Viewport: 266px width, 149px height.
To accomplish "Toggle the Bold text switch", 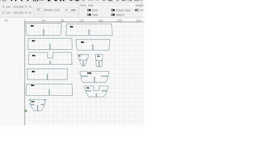I will (89, 10).
